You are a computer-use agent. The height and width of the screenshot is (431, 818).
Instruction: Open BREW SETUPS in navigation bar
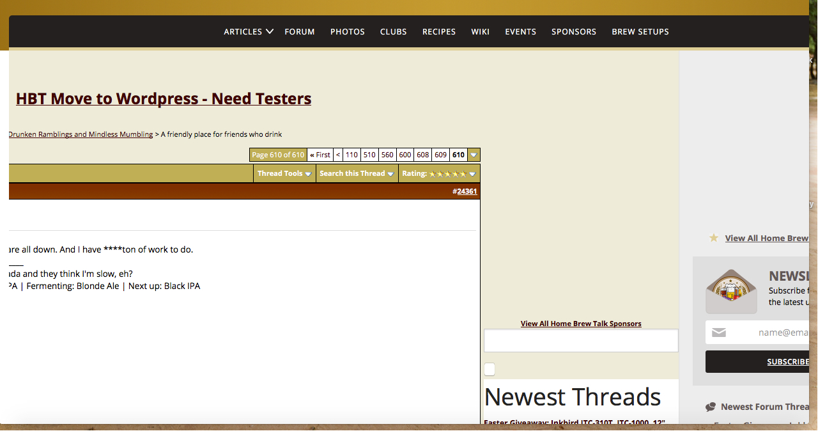(x=640, y=31)
